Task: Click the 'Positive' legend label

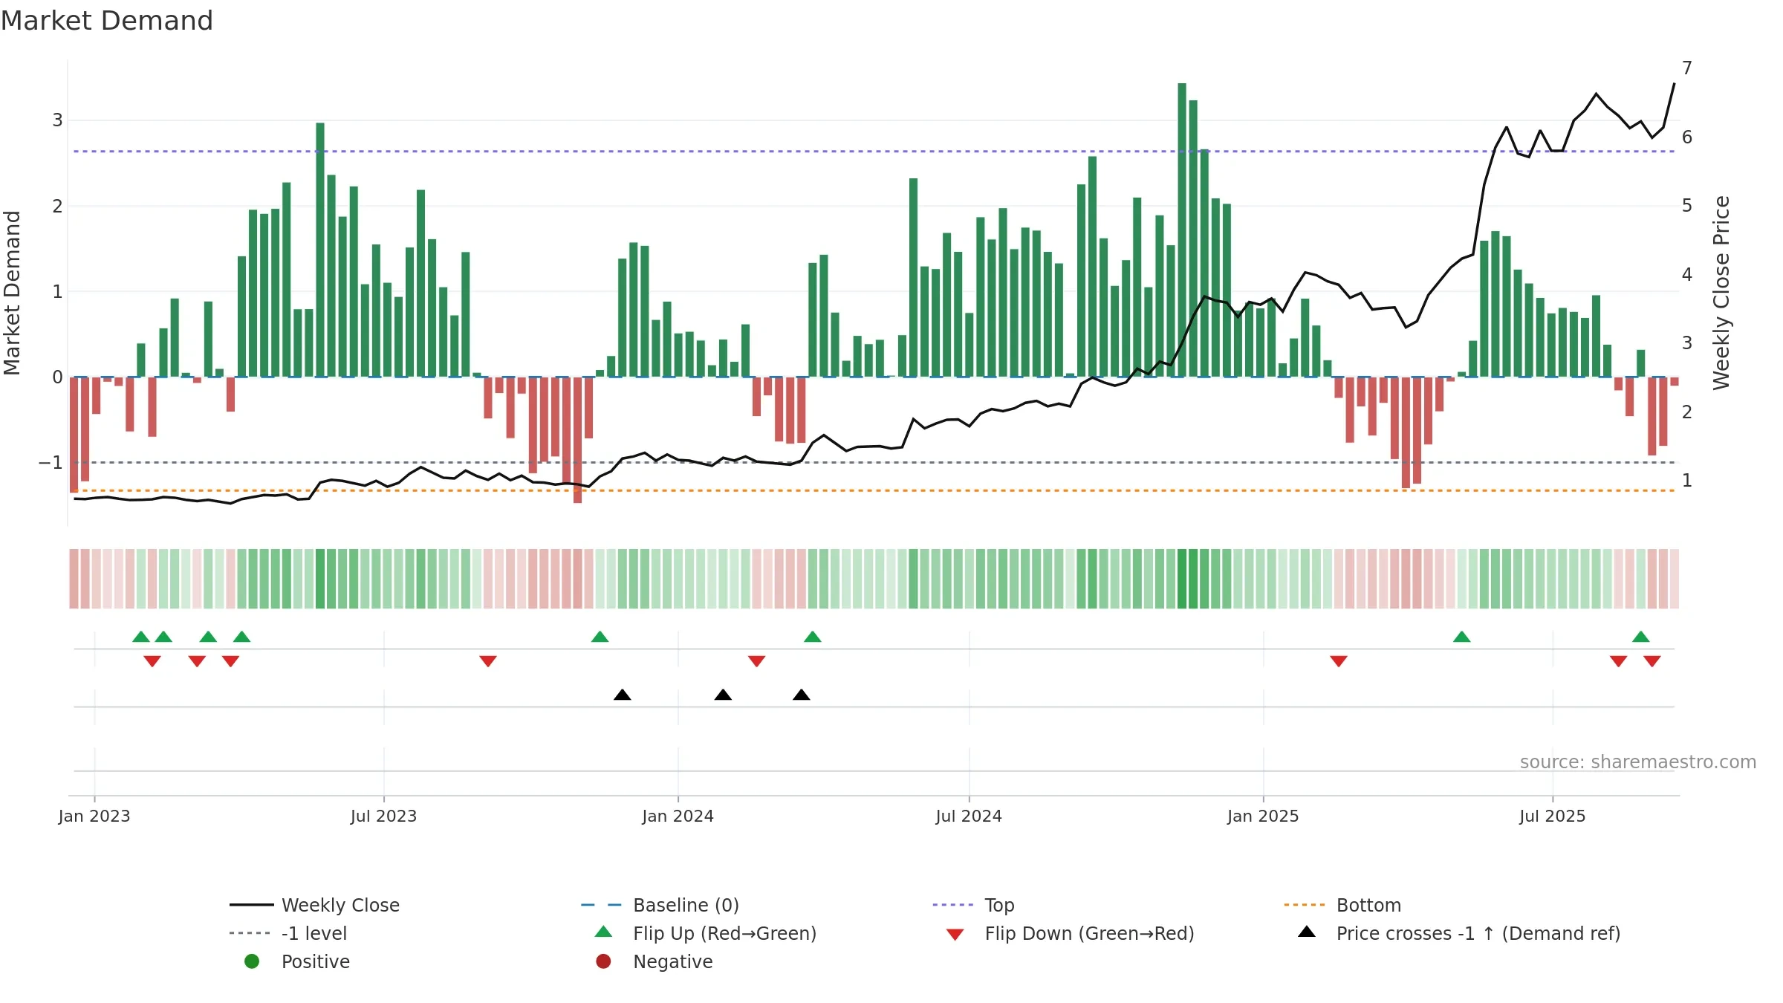Action: pyautogui.click(x=316, y=961)
